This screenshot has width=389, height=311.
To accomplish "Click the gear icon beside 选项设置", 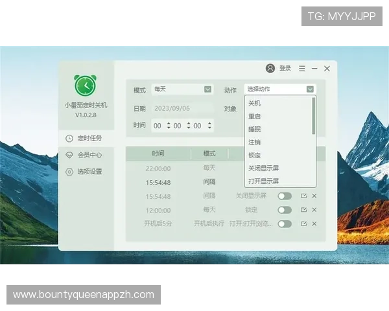I will pyautogui.click(x=69, y=172).
